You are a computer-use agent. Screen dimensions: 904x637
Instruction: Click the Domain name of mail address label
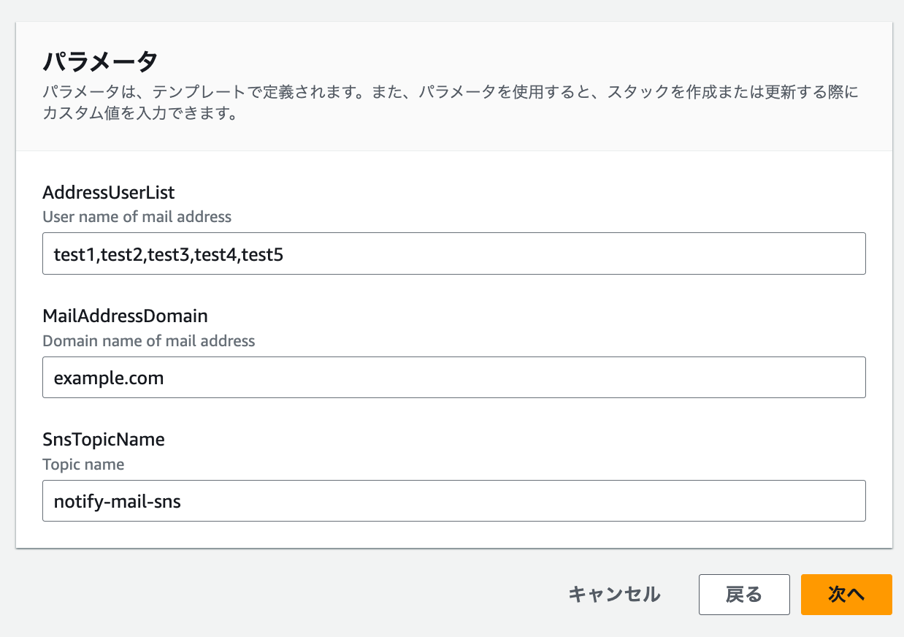tap(148, 340)
